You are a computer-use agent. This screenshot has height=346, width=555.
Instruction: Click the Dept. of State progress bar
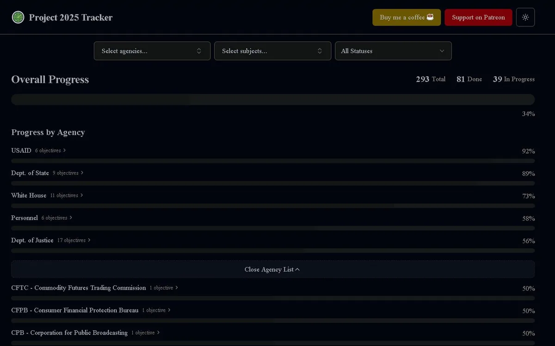[273, 183]
